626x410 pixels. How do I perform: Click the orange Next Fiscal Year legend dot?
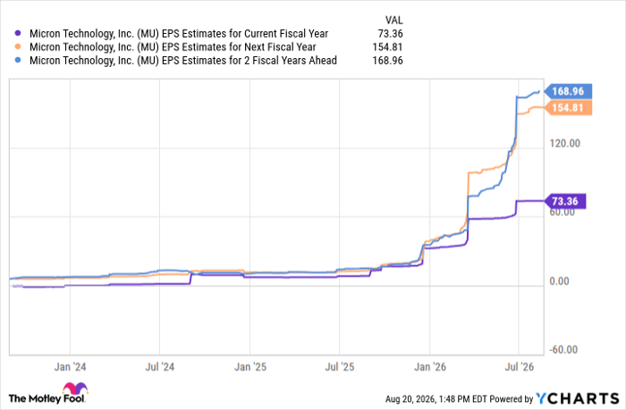point(18,46)
